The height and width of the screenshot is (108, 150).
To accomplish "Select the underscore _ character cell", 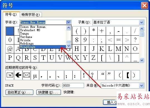I will tap(135, 58).
